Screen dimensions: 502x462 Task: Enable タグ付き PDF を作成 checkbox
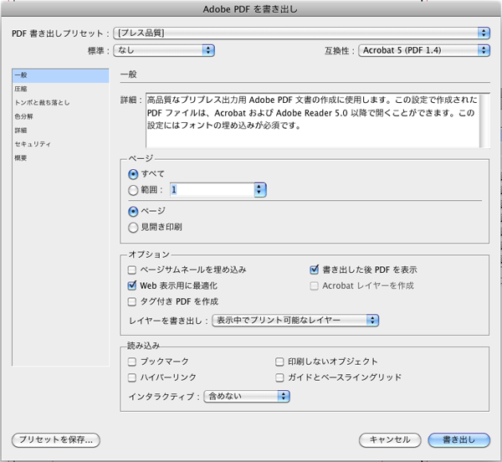pos(132,301)
